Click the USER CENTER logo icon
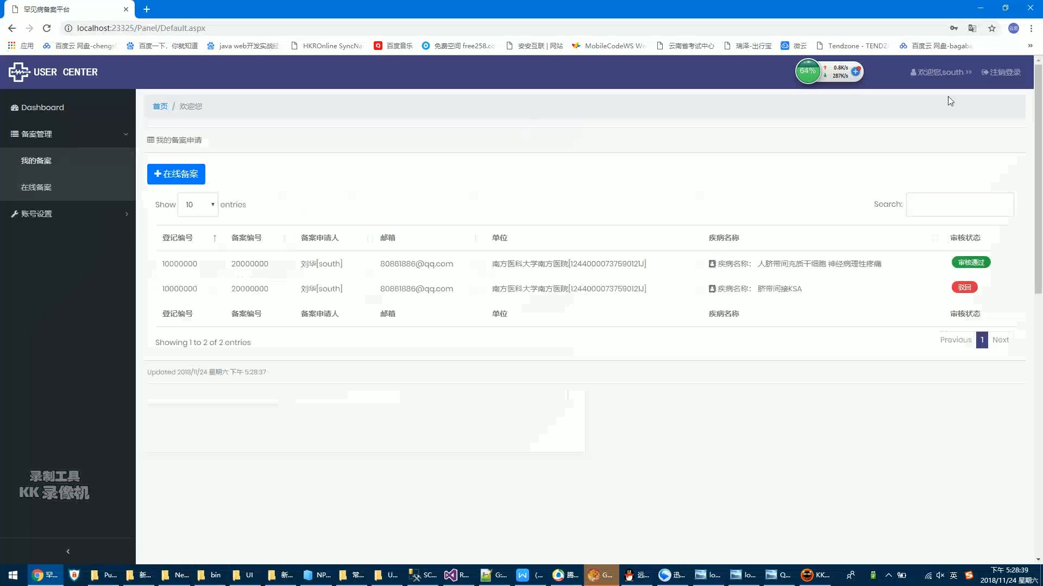 [18, 71]
